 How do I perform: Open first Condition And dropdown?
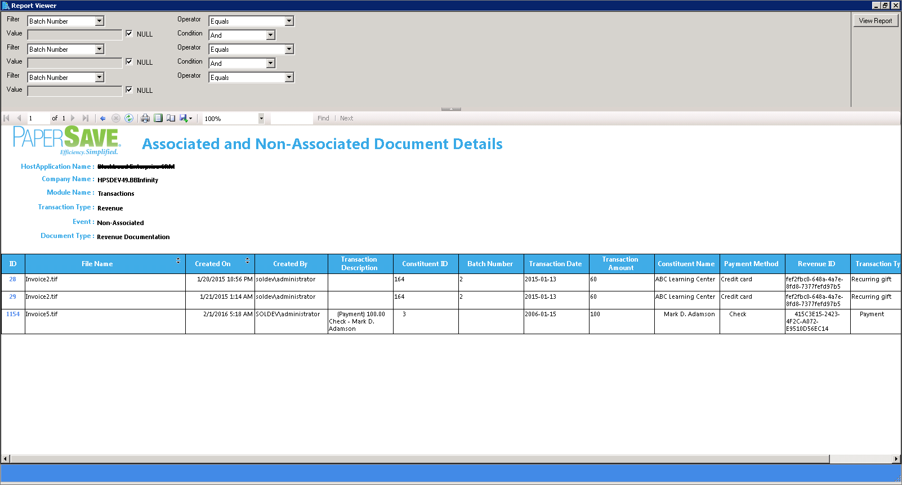pos(271,35)
